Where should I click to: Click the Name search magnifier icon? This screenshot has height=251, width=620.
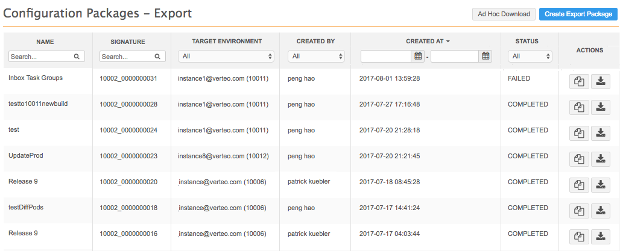(x=77, y=56)
